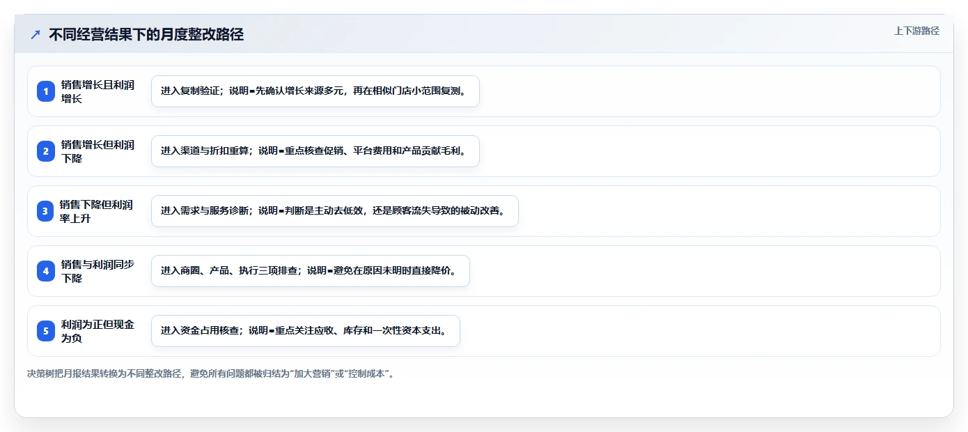Select step badge number 2
Image resolution: width=968 pixels, height=432 pixels.
46,151
